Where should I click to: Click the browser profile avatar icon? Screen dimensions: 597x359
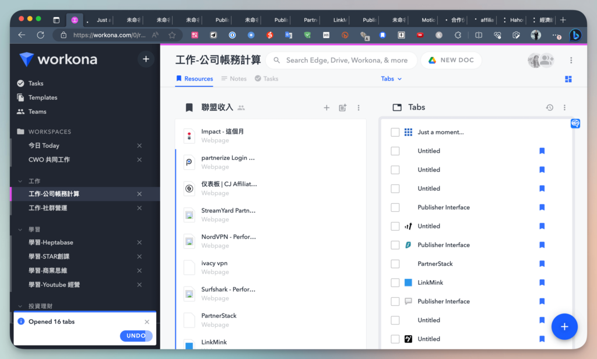tap(536, 35)
